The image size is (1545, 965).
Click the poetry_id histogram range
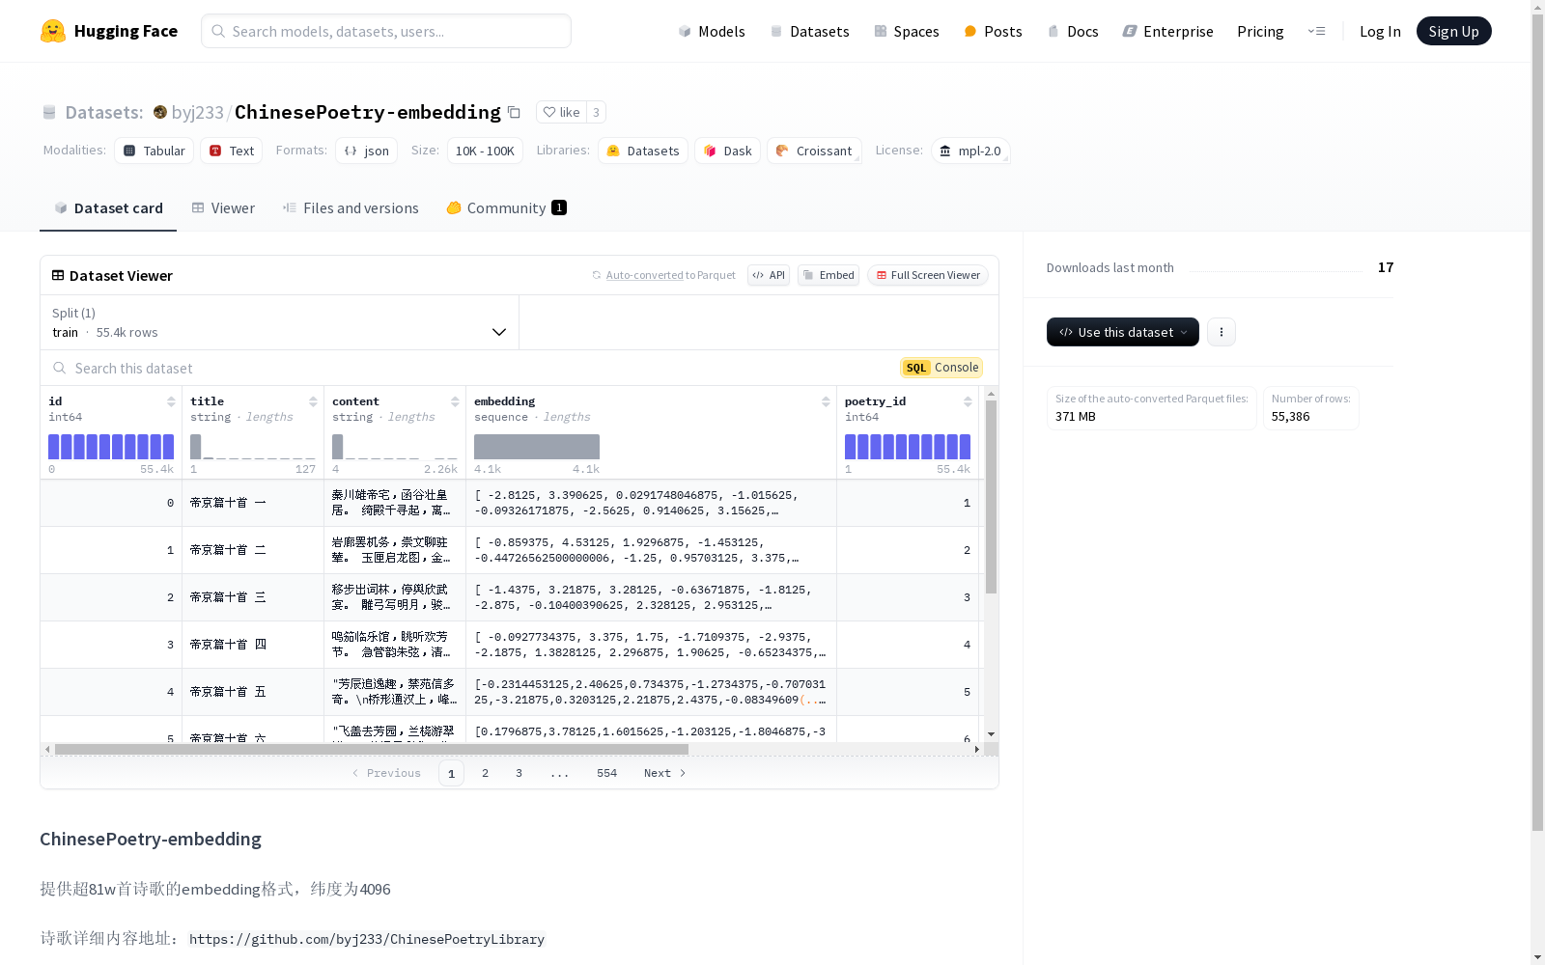point(908,447)
